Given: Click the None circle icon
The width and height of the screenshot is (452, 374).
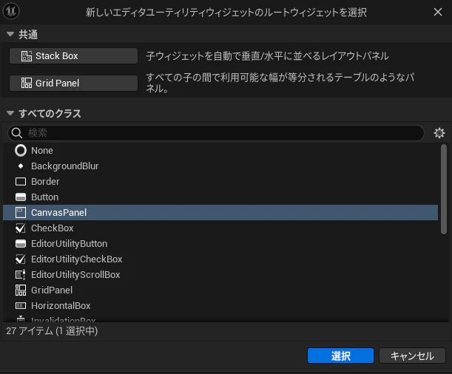Looking at the screenshot, I should pyautogui.click(x=21, y=151).
